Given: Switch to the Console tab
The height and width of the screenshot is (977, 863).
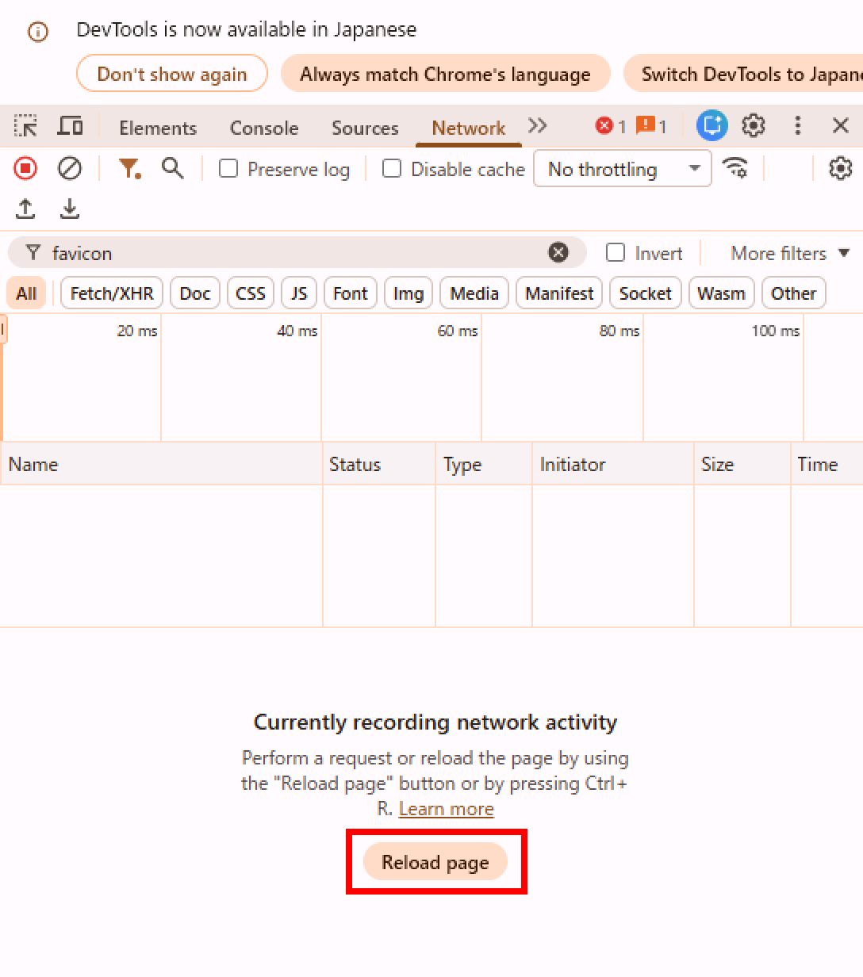Looking at the screenshot, I should (263, 127).
